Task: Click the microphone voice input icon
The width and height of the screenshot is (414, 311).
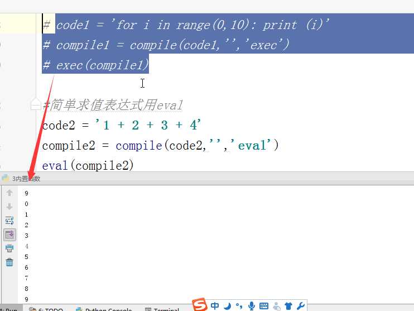Action: (x=252, y=306)
